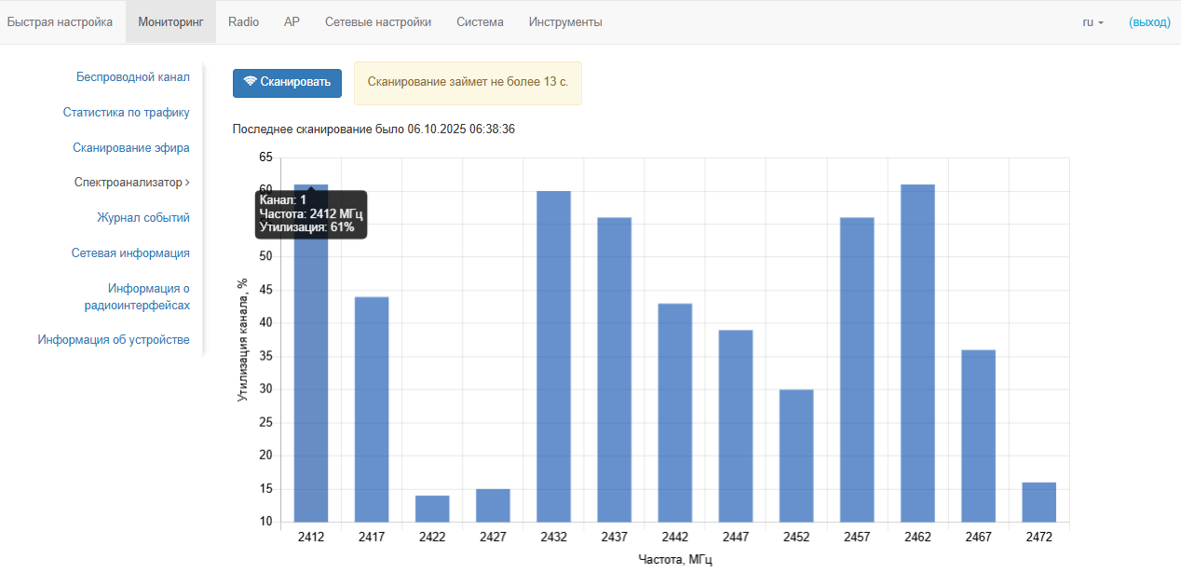Go to Сетевые настройки
This screenshot has width=1181, height=573.
click(378, 22)
